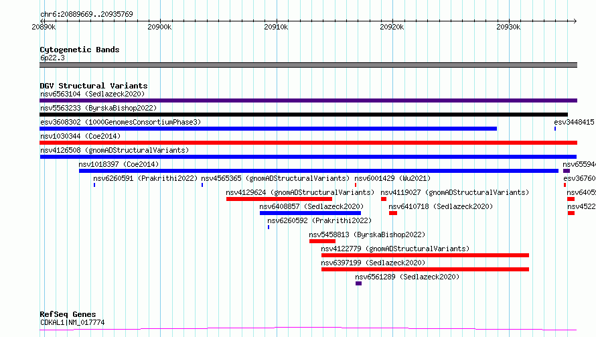Click the 6p22.3 band label
The width and height of the screenshot is (596, 337).
[x=52, y=58]
